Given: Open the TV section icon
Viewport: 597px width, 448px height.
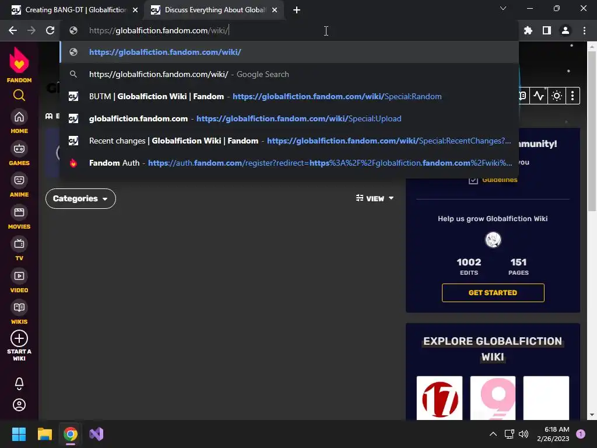Looking at the screenshot, I should click(19, 244).
